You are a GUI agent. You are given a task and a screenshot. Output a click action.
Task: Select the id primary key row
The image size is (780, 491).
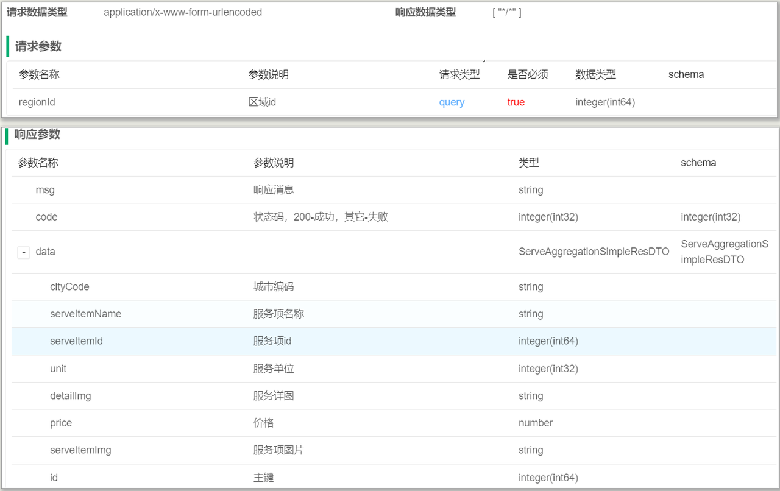click(54, 478)
